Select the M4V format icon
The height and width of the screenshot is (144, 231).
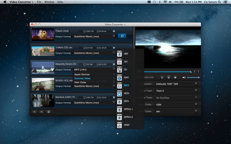(x=119, y=77)
